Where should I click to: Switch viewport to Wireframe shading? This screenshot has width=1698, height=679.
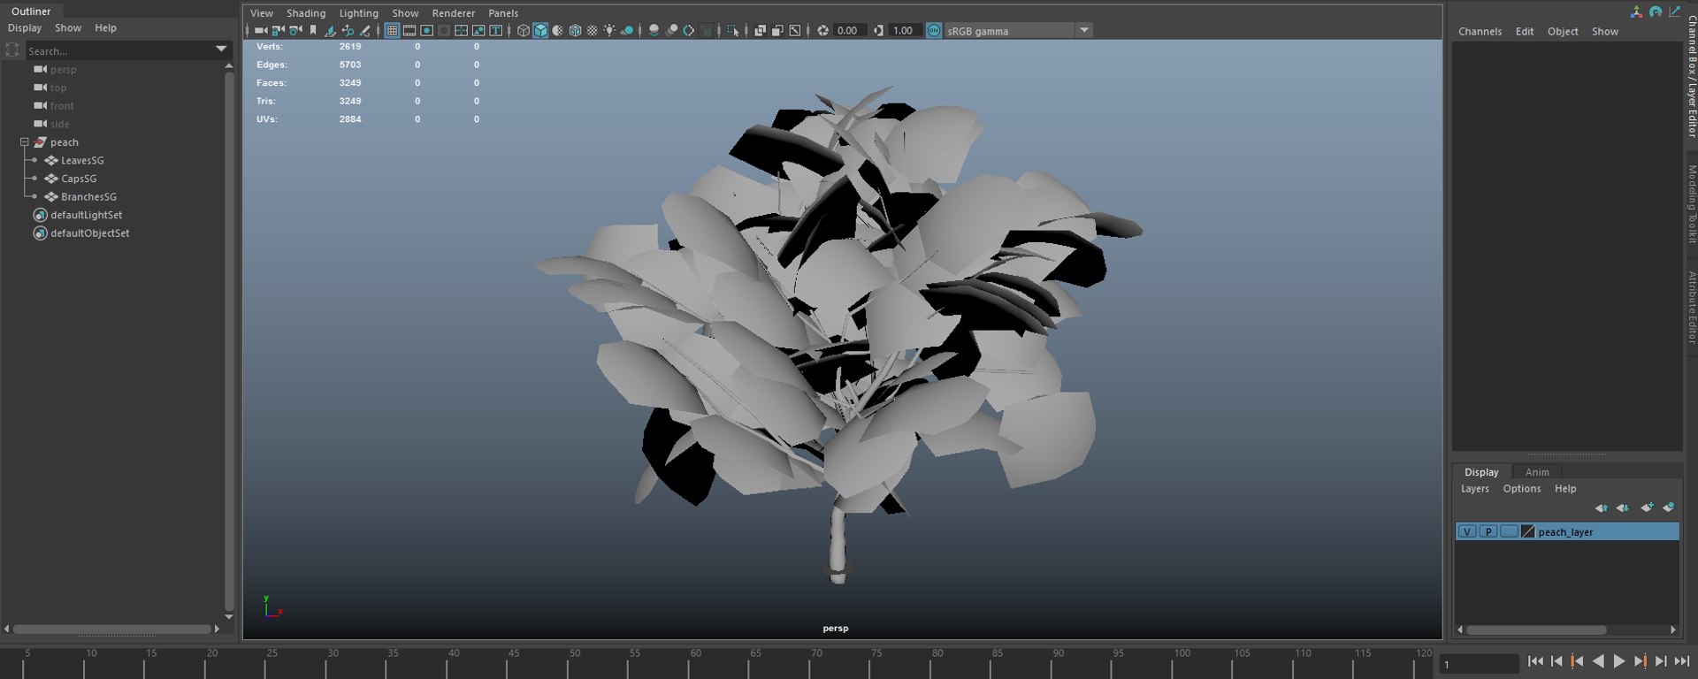524,30
